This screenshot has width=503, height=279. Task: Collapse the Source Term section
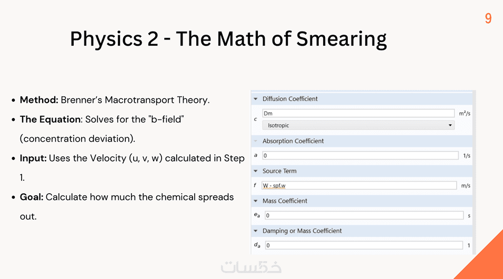point(256,171)
